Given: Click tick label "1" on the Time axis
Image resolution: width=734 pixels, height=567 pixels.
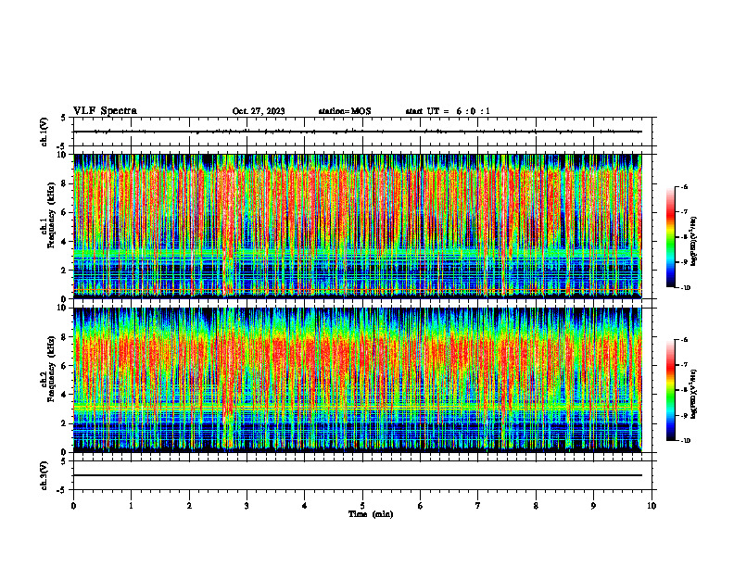Looking at the screenshot, I should 131,506.
